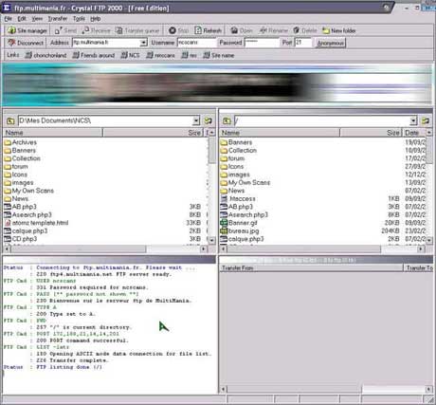Open the Help menu
Screen dimensions: 436x405
[x=96, y=19]
